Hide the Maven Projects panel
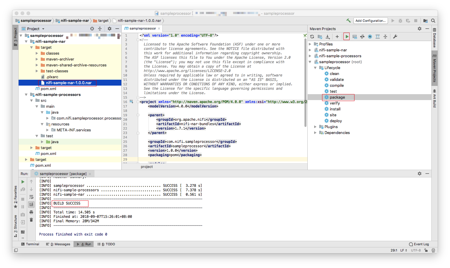The height and width of the screenshot is (268, 450). pos(427,29)
